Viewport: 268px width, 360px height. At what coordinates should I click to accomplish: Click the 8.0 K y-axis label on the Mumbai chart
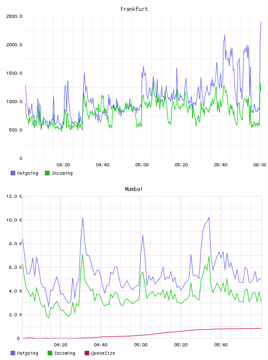click(x=15, y=244)
